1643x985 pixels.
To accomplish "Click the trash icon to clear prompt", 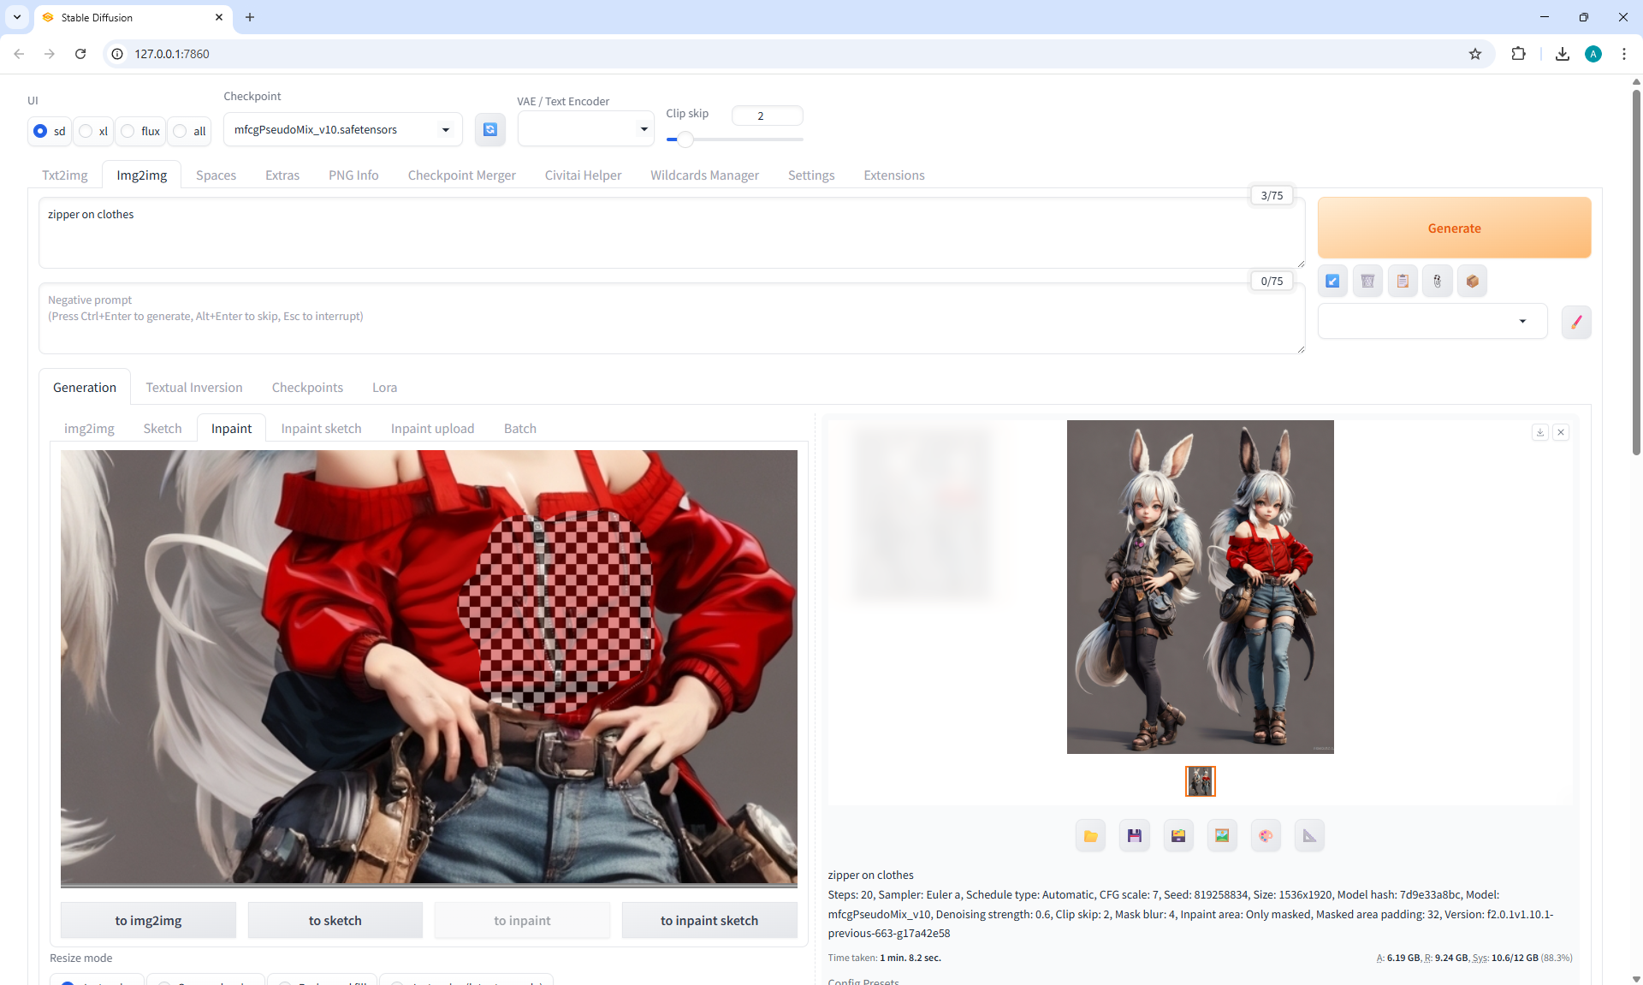I will [x=1367, y=281].
